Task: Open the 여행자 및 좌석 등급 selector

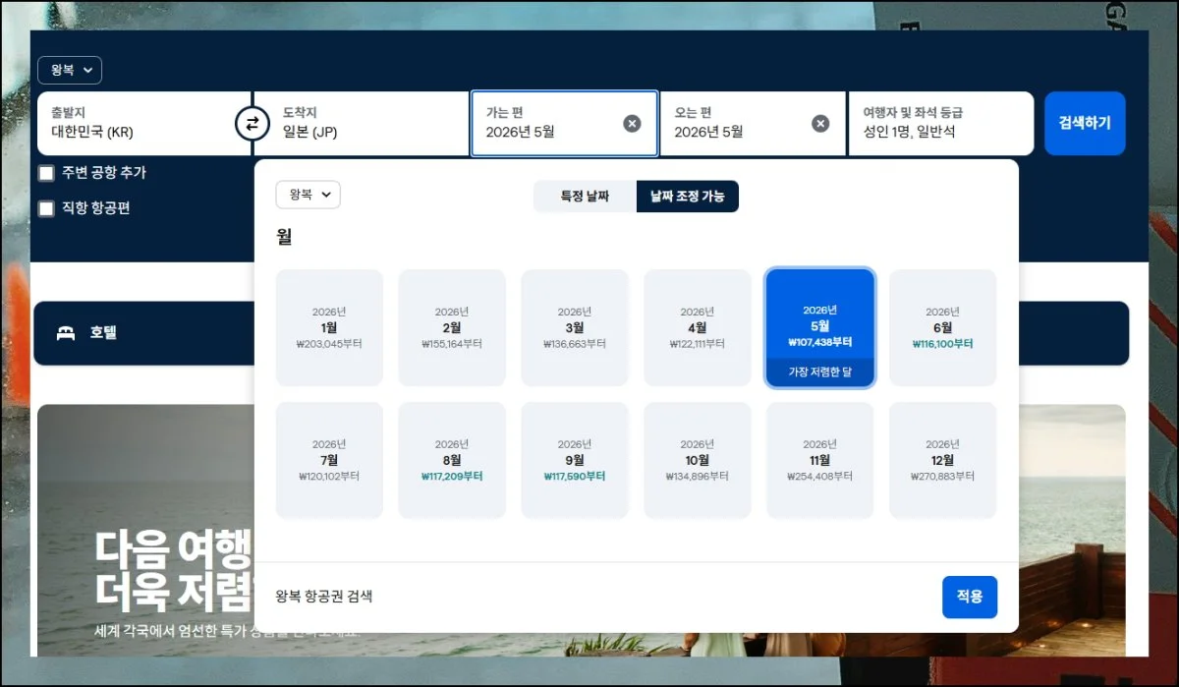Action: (x=939, y=124)
